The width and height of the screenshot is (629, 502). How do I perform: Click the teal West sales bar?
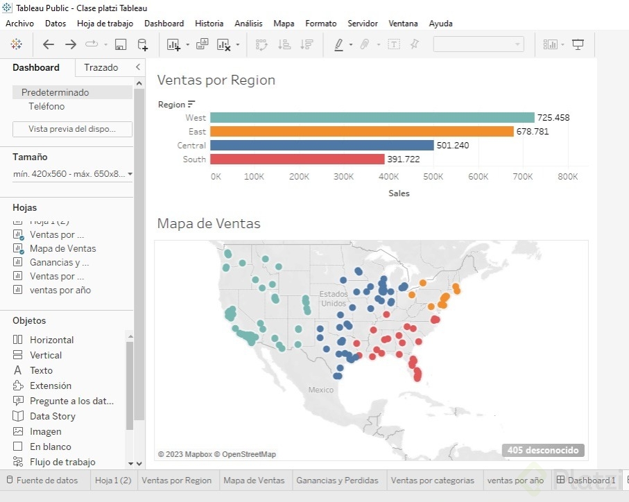point(372,117)
